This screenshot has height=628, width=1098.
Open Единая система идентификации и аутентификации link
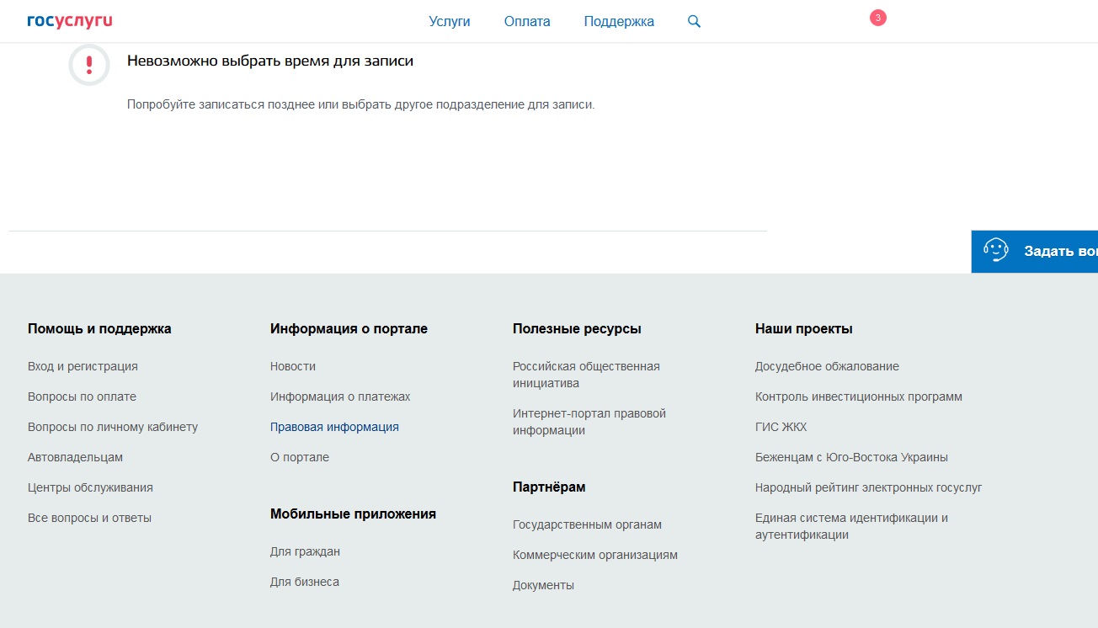tap(851, 526)
